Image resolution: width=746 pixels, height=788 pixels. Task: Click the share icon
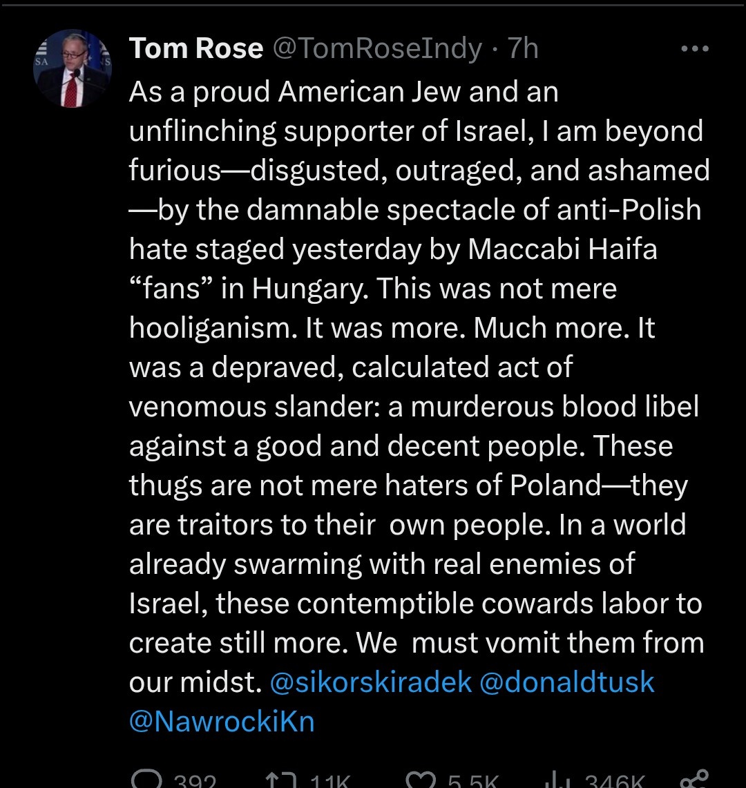[x=693, y=781]
